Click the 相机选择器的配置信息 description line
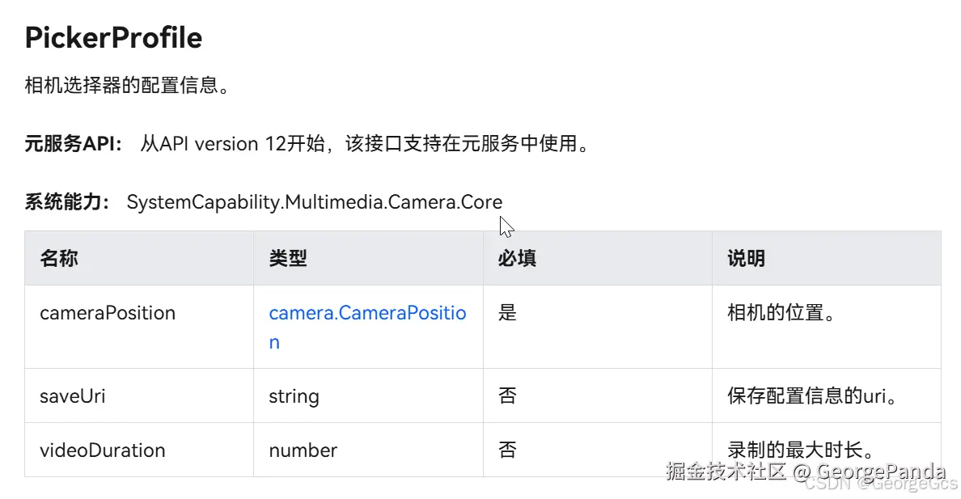This screenshot has height=499, width=961. tap(127, 85)
